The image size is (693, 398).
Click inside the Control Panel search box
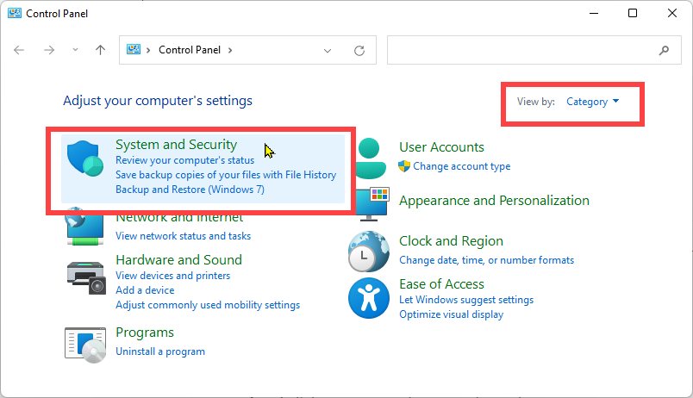(521, 50)
